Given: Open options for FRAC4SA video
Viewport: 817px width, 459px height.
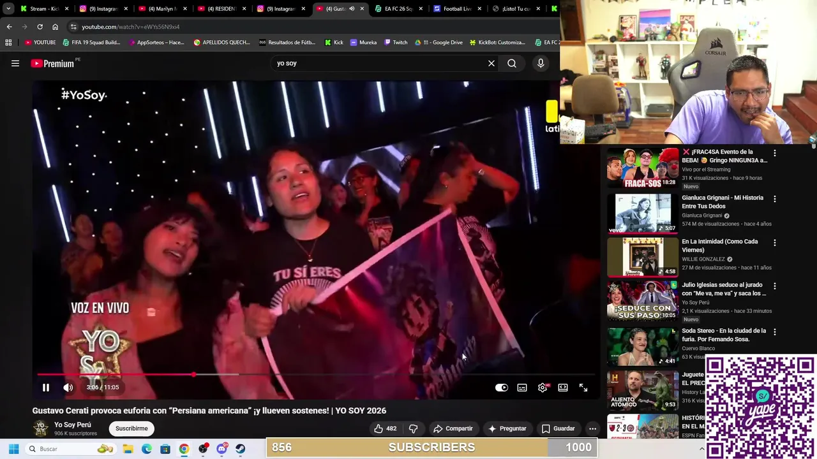Looking at the screenshot, I should tap(775, 153).
